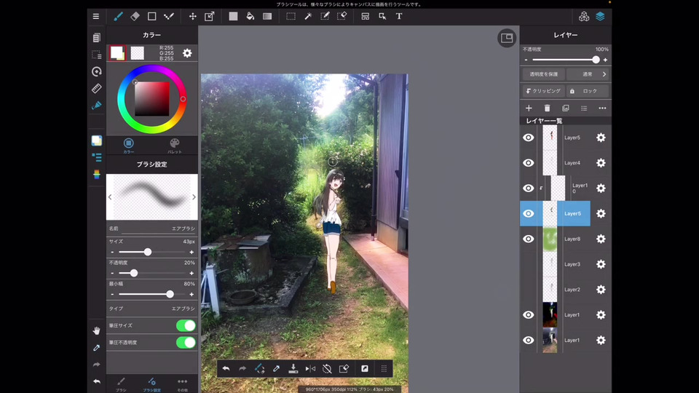Open the hamburger main menu
Viewport: 699px width, 393px height.
click(96, 17)
